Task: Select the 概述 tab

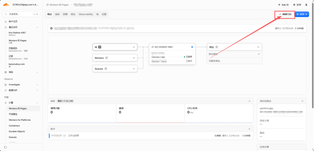Action: click(x=49, y=14)
